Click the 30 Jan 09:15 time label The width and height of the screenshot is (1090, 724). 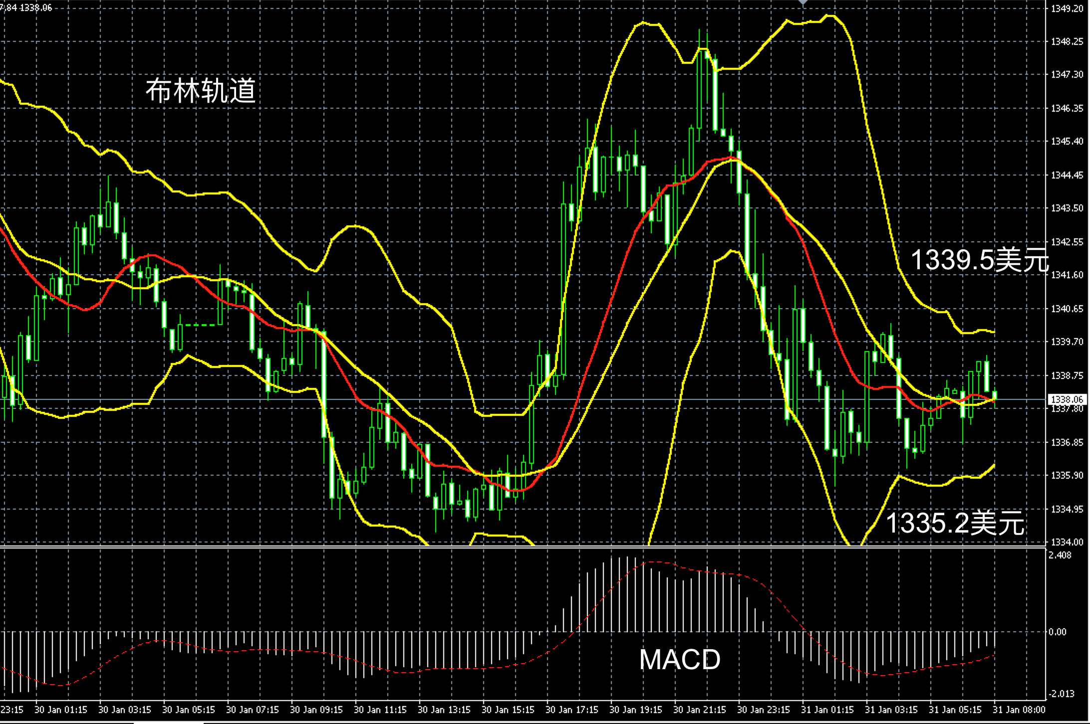[316, 710]
